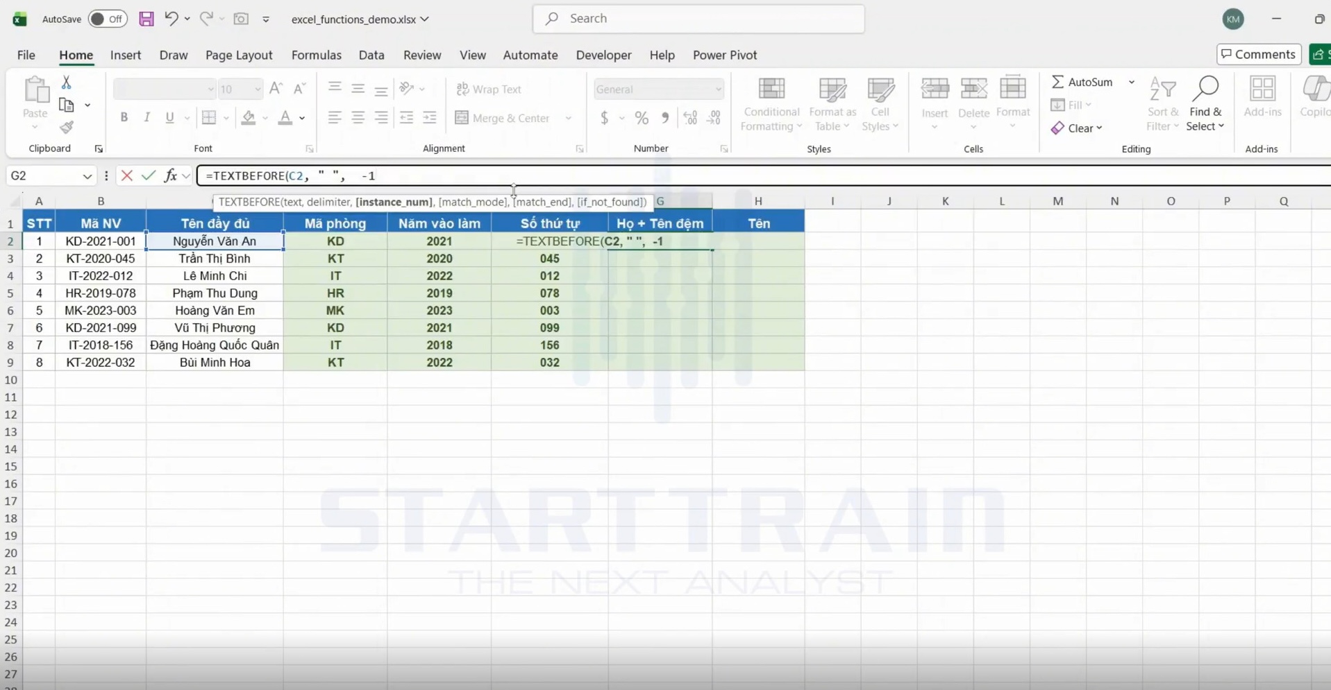Expand the Merge & Center dropdown arrow
The height and width of the screenshot is (690, 1331).
click(x=569, y=118)
